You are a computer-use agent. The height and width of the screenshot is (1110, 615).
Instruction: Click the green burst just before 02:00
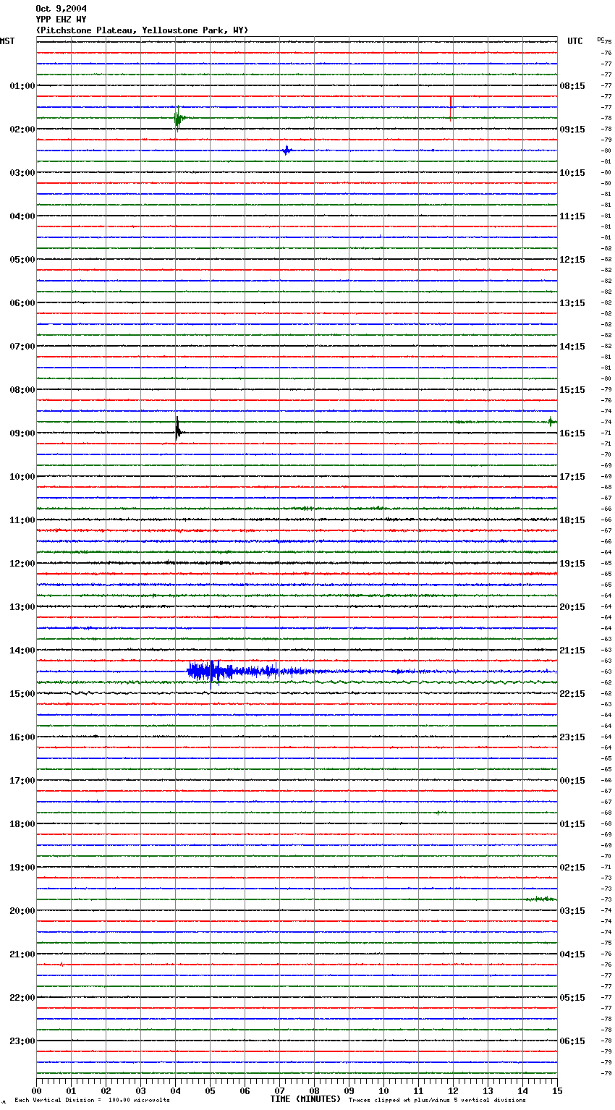pos(178,117)
